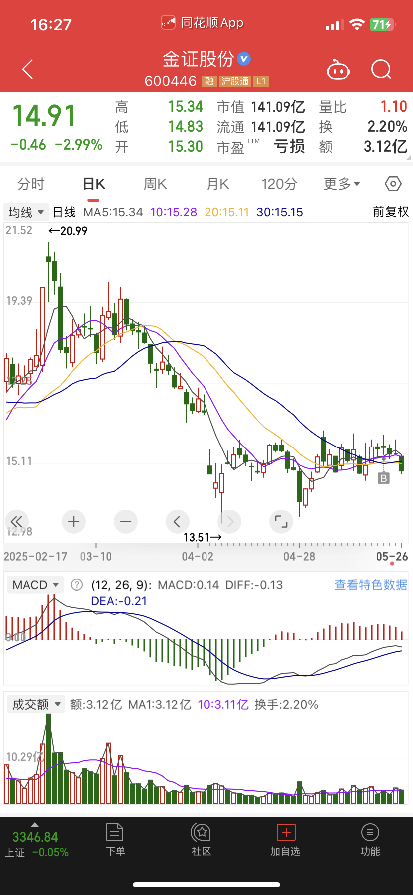Screen dimensions: 413x895
Task: Tap the 13.51 low price marker
Action: (x=203, y=537)
